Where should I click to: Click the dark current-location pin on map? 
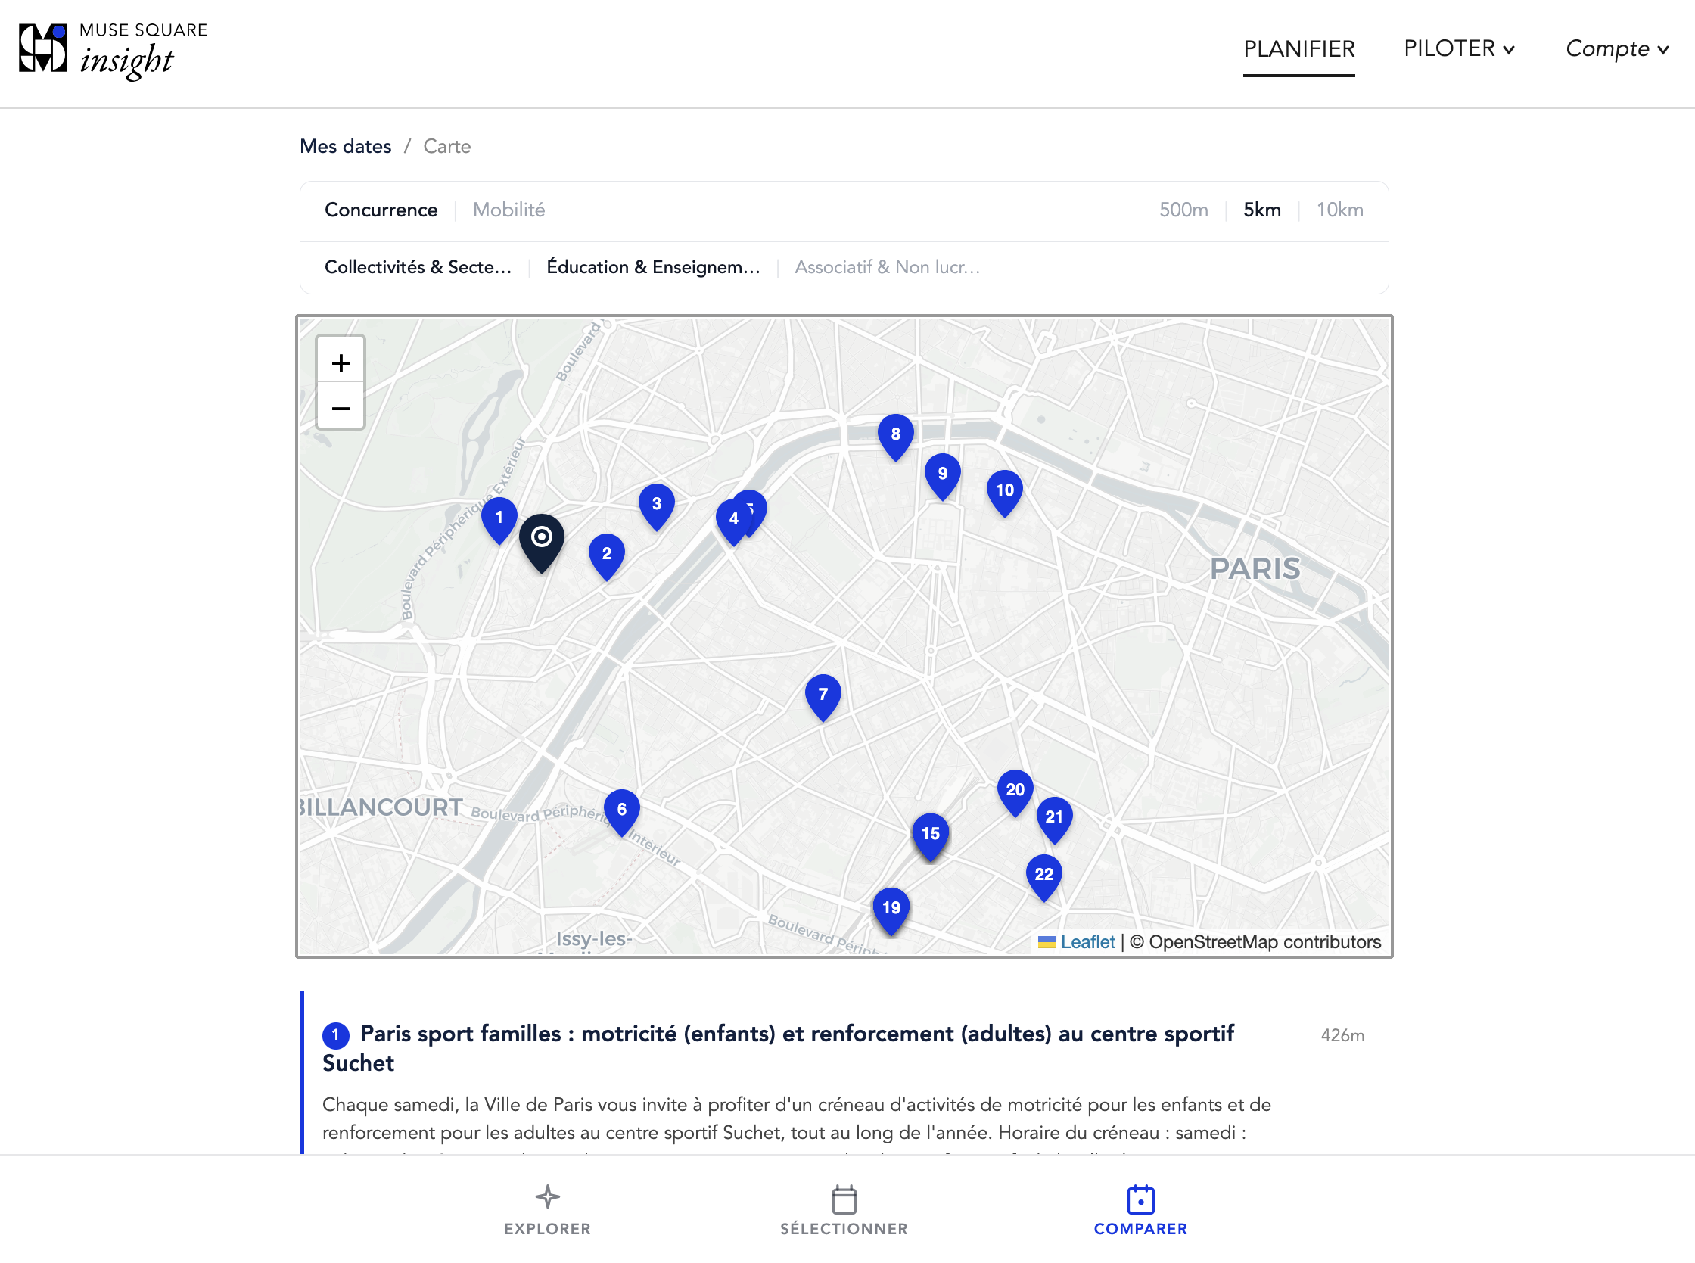point(542,539)
